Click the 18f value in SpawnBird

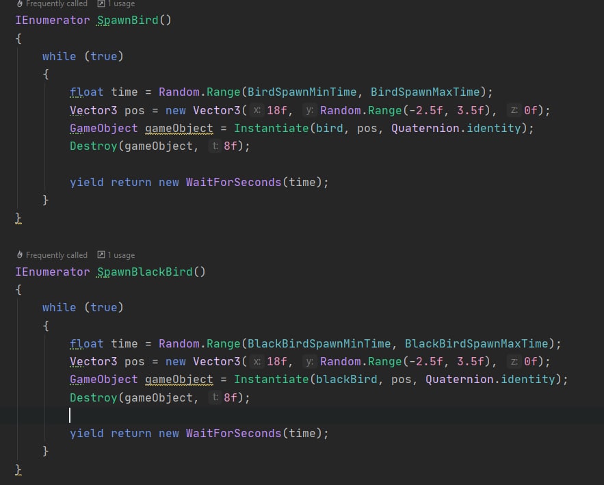pos(276,111)
